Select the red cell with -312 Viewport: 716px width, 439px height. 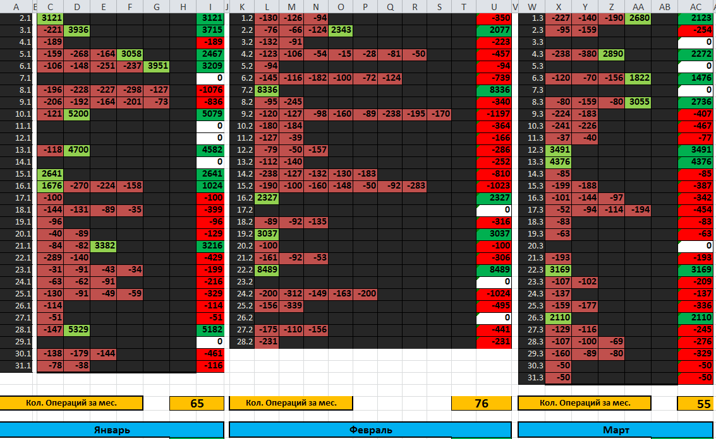(291, 293)
